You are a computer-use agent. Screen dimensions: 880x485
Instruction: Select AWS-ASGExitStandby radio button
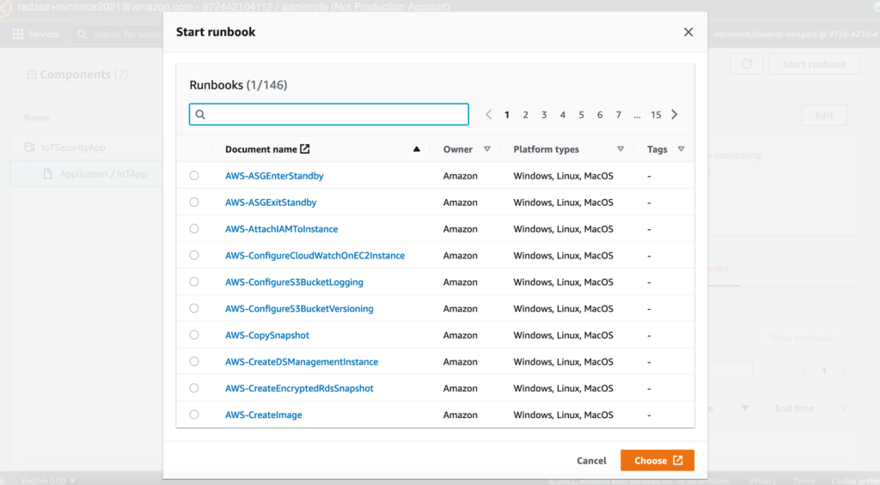click(194, 202)
